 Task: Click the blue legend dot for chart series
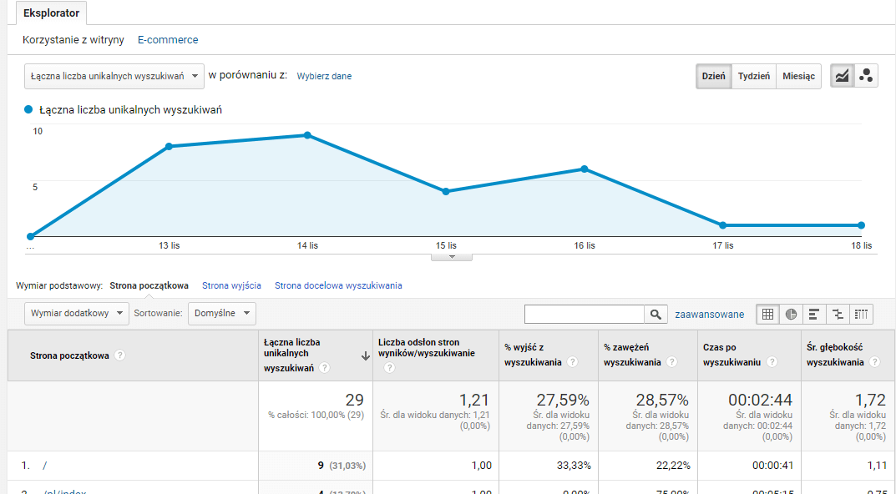coord(28,109)
